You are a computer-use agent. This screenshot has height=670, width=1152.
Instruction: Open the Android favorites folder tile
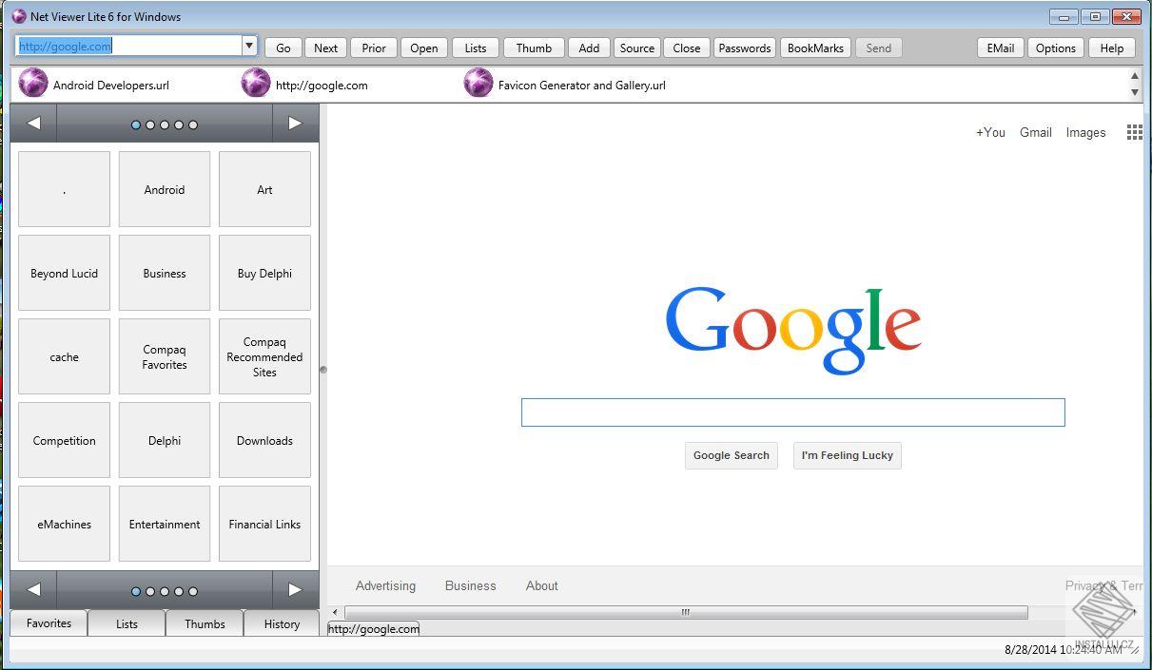165,189
